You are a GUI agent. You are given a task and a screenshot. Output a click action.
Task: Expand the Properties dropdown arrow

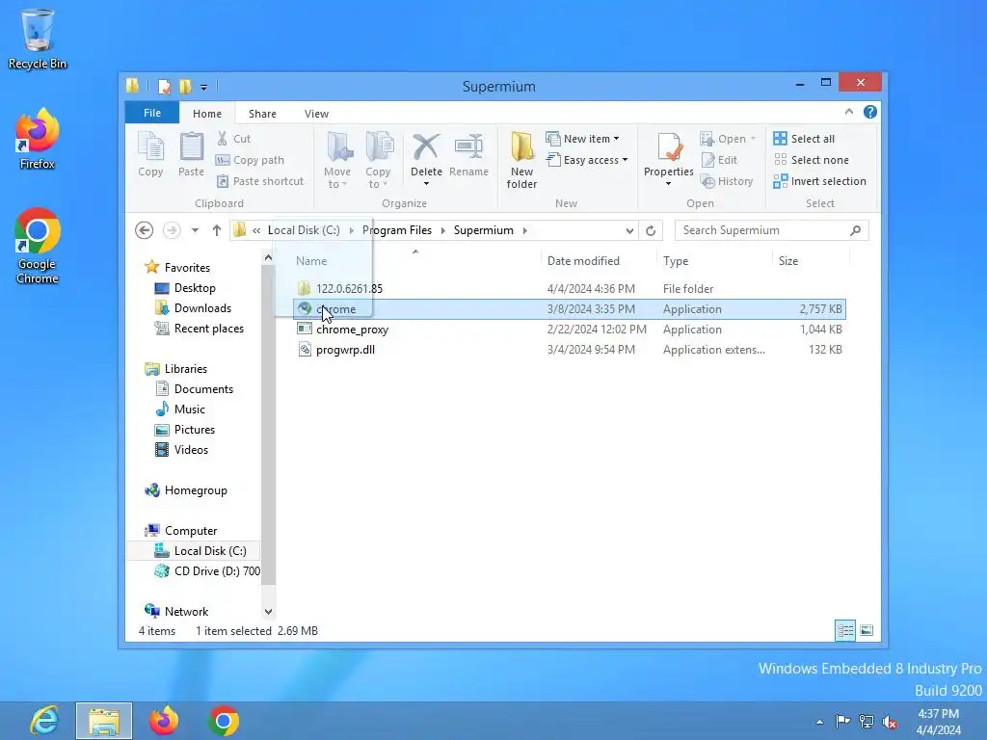coord(669,184)
